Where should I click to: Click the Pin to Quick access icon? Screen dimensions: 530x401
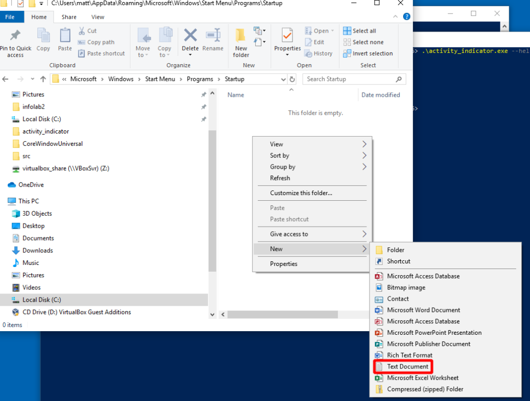(x=15, y=36)
